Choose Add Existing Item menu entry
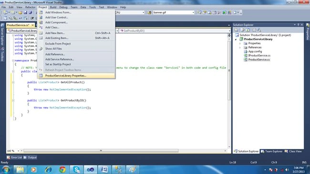 [76, 38]
